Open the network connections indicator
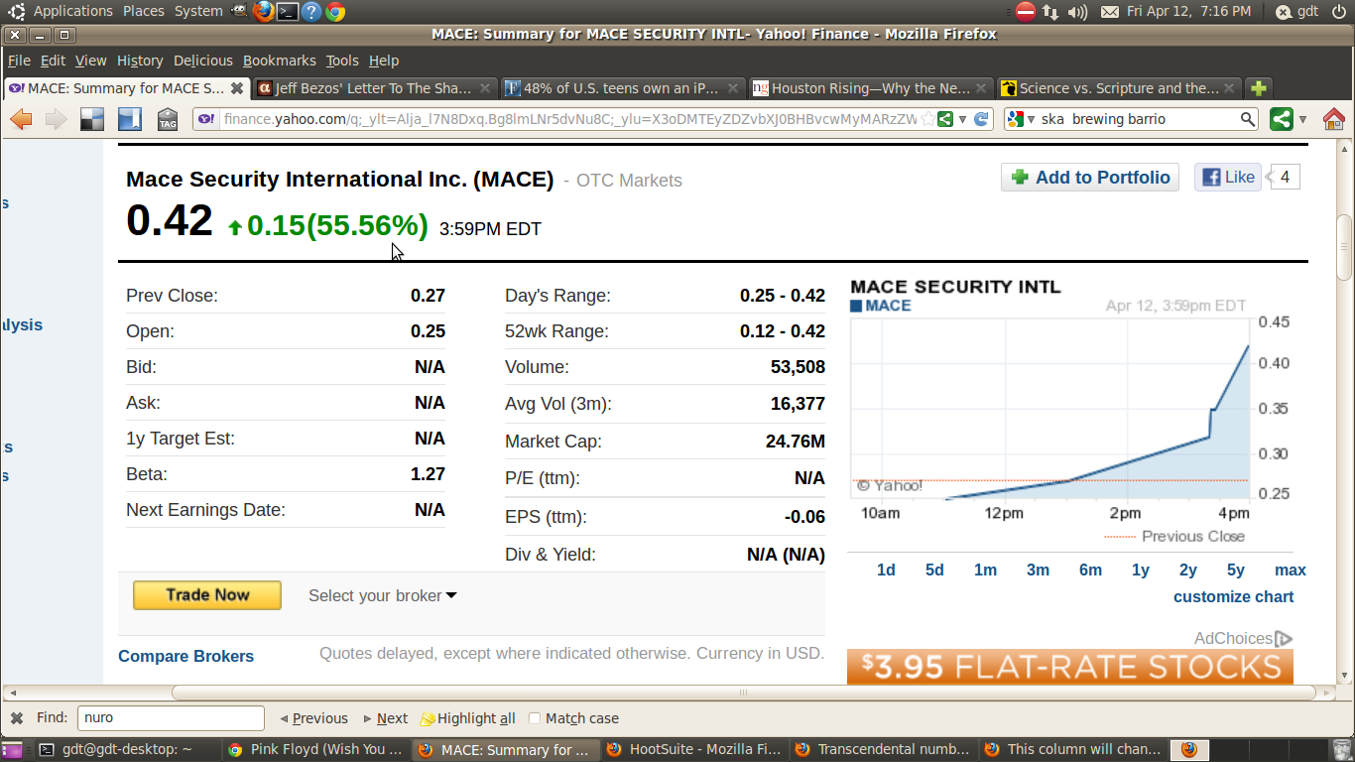Image resolution: width=1355 pixels, height=762 pixels. 1052,11
